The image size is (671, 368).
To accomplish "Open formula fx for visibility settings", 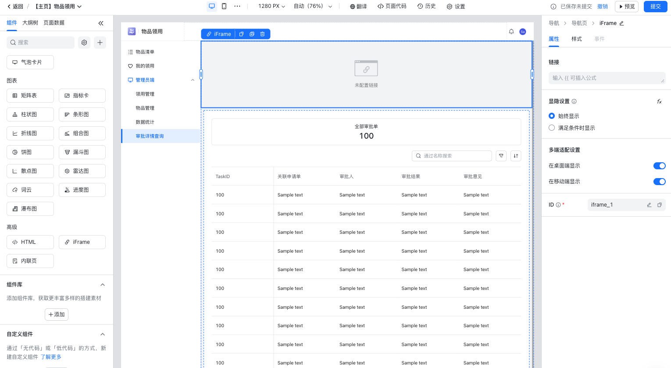I will (659, 101).
